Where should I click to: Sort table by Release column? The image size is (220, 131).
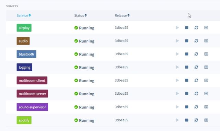point(122,15)
